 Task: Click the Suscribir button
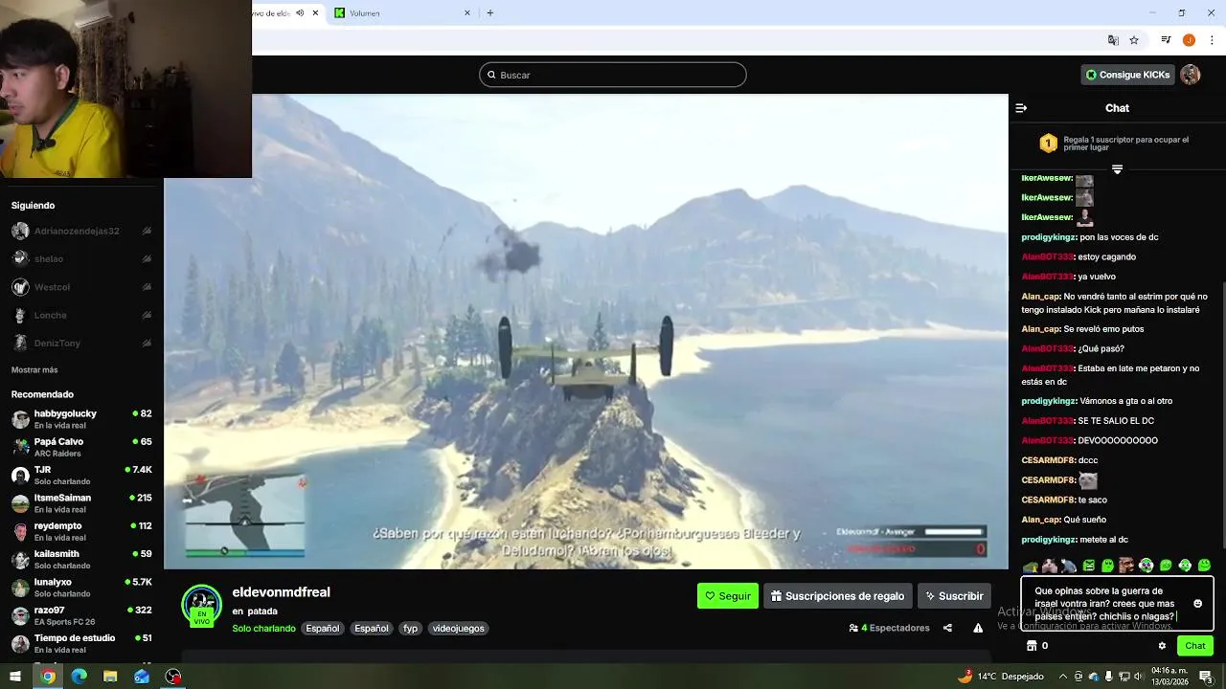pos(954,596)
